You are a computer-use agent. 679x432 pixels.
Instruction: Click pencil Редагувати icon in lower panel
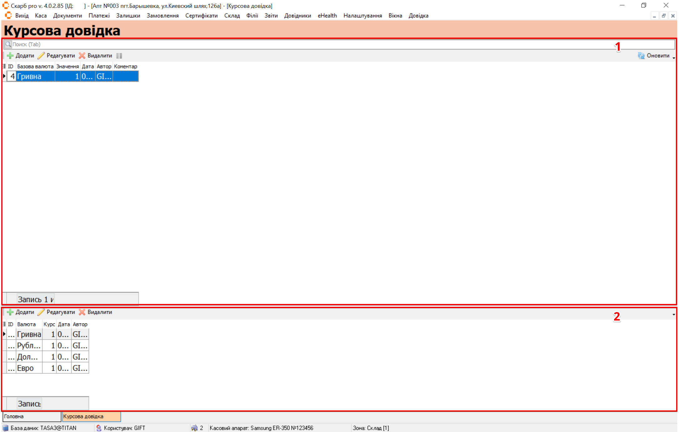point(41,312)
